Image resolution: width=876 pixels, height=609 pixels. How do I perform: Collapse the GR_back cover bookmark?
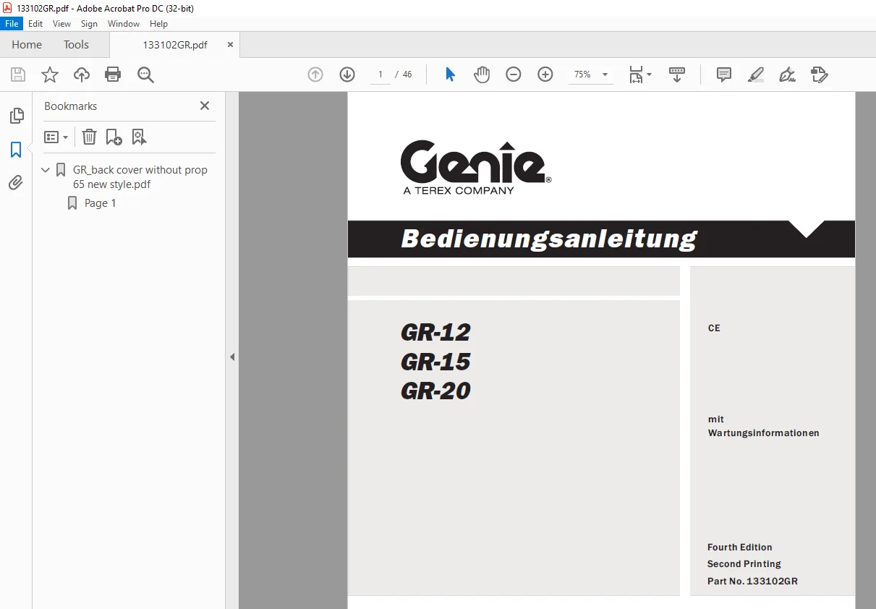(x=46, y=170)
